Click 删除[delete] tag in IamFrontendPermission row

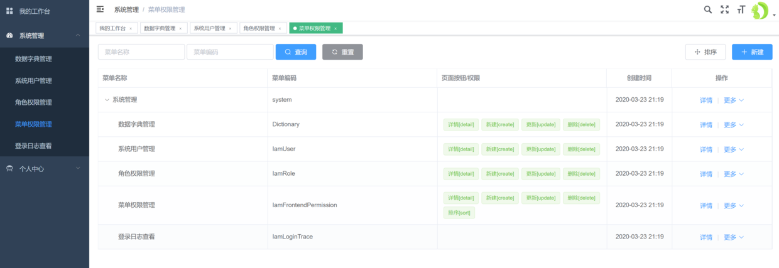[x=581, y=198]
